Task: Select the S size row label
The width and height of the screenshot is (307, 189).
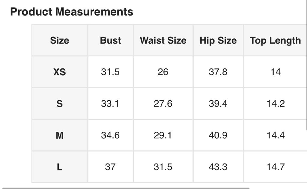Action: [x=60, y=104]
